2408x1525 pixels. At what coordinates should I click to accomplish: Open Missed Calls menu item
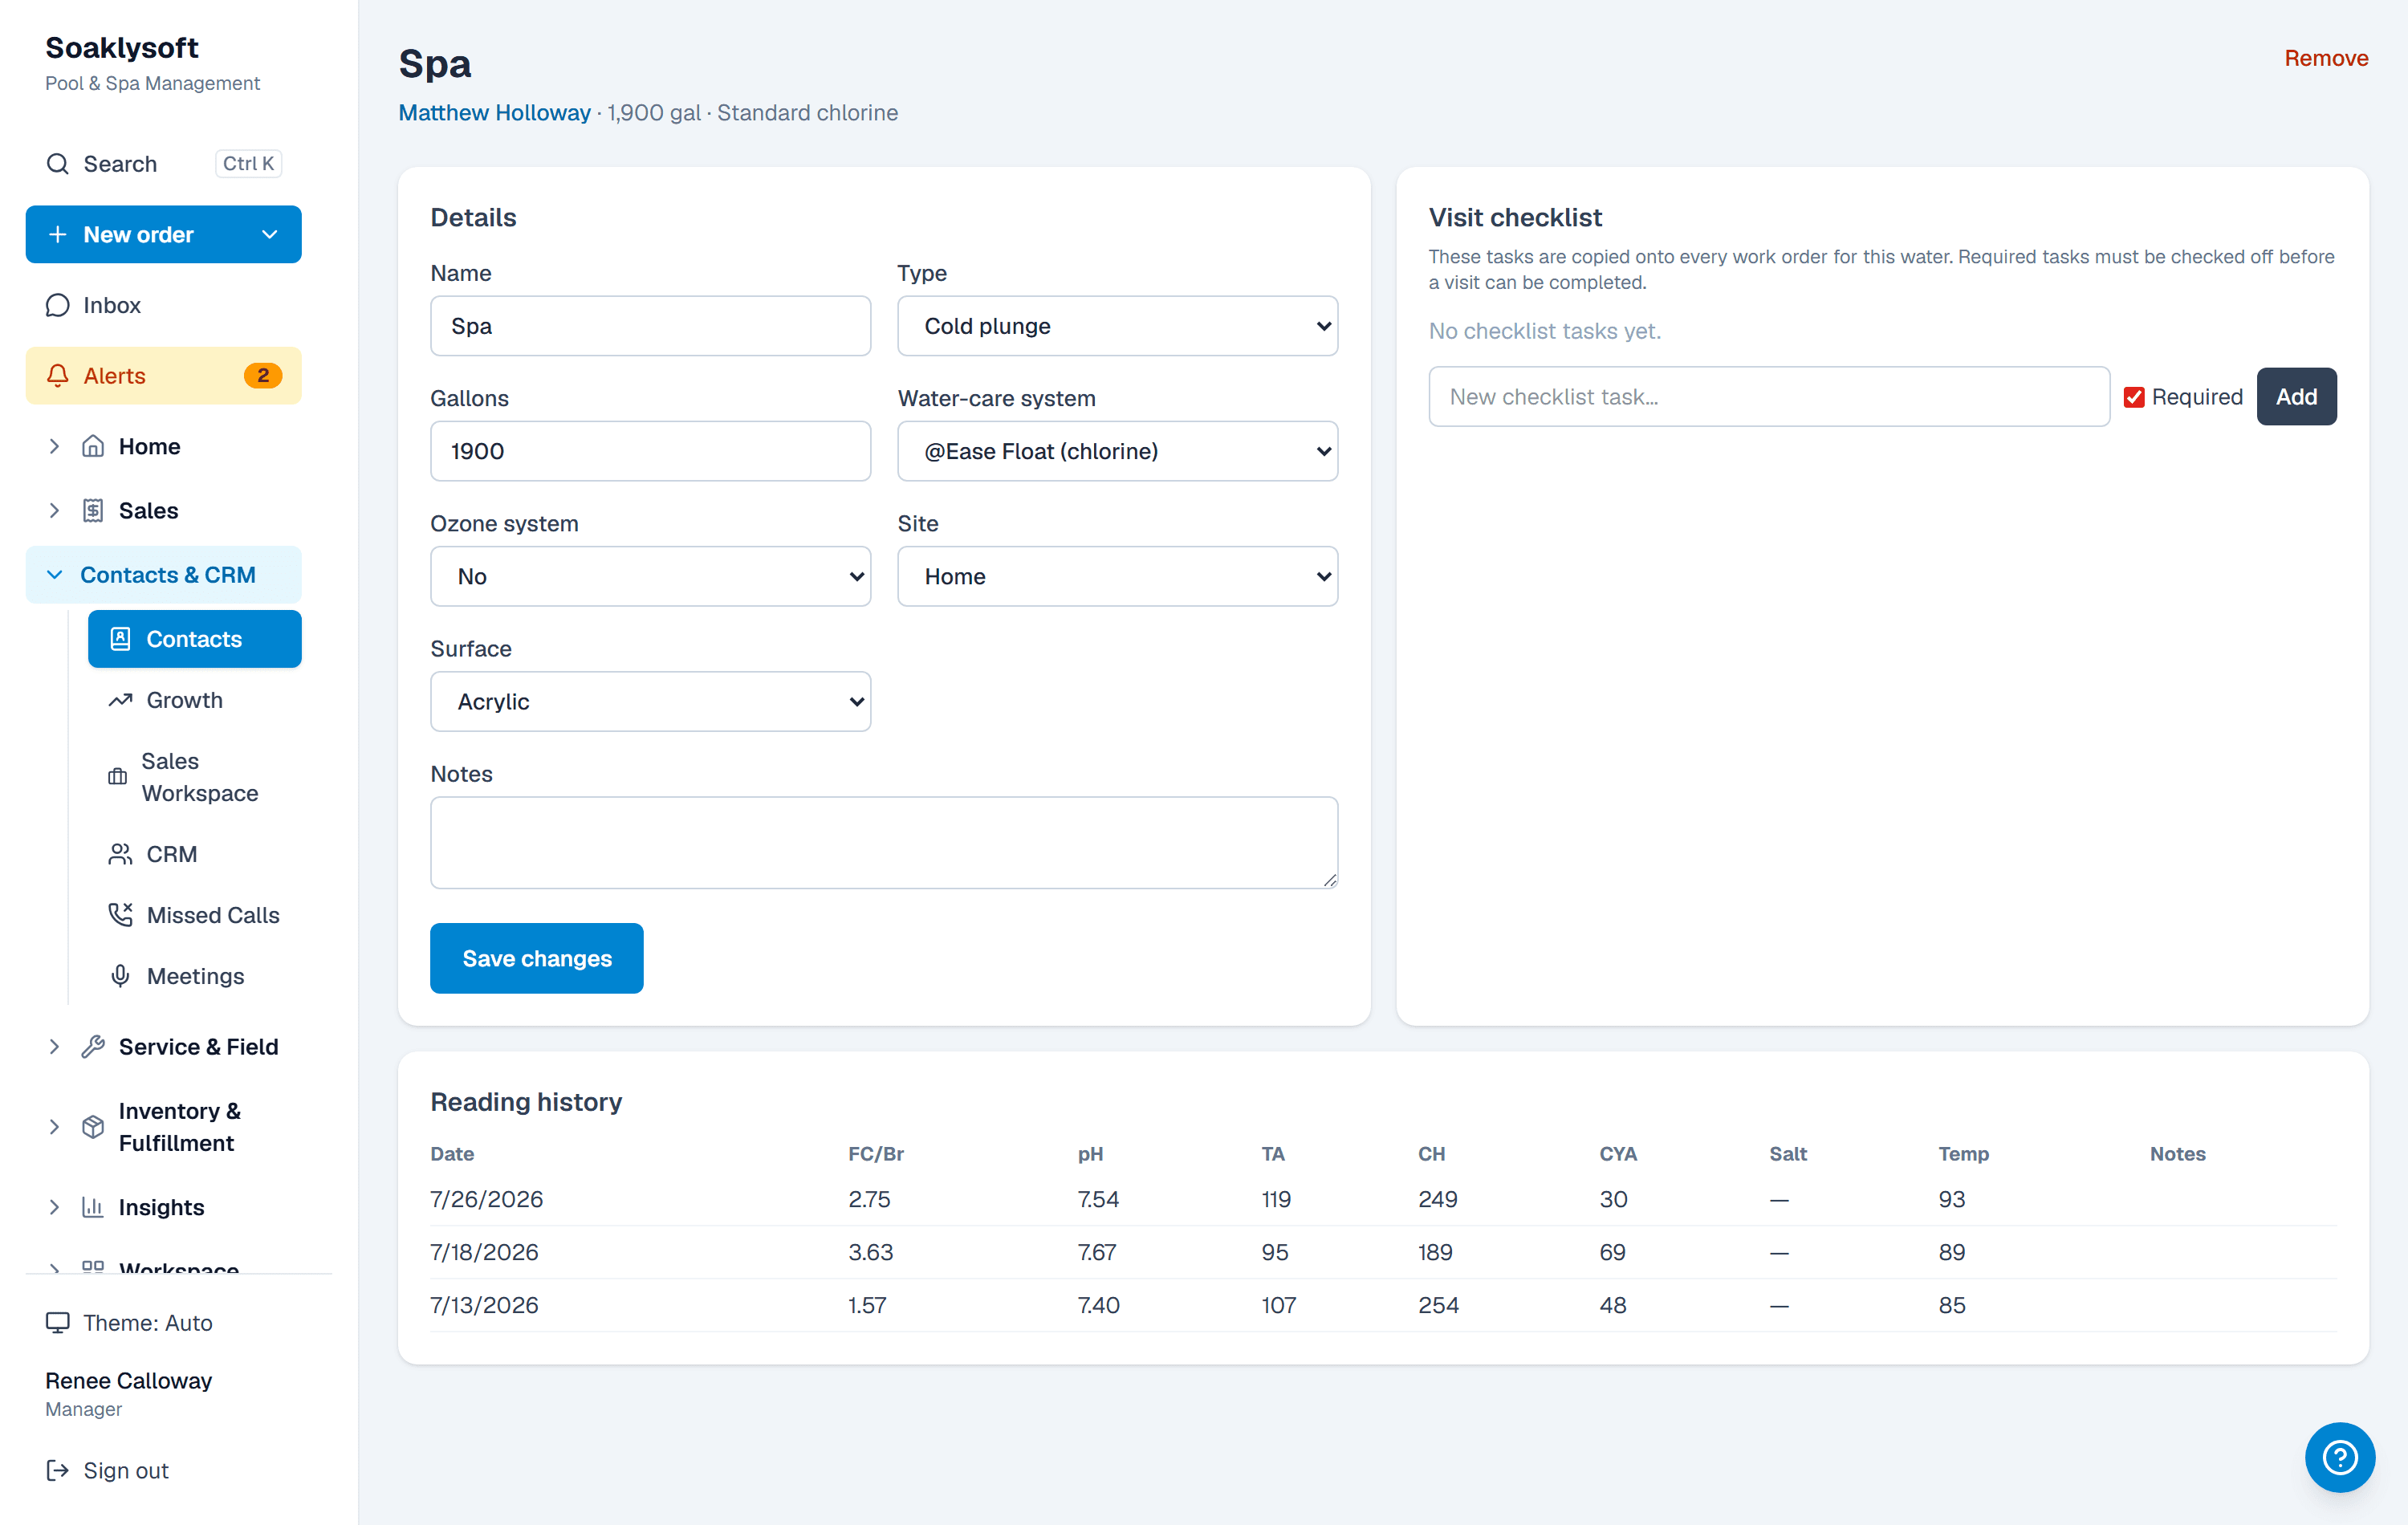tap(194, 915)
